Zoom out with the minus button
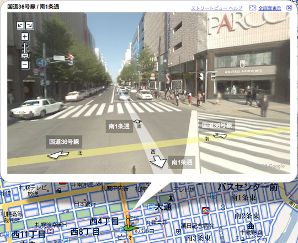The image size is (298, 243). click(x=25, y=65)
